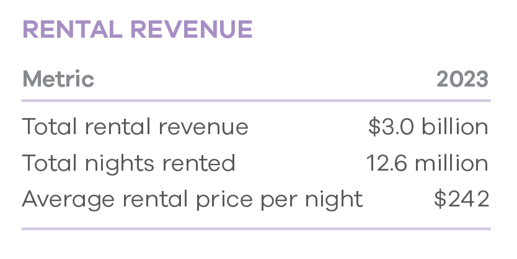Click the $242 value
Image resolution: width=517 pixels, height=259 pixels.
click(x=461, y=200)
